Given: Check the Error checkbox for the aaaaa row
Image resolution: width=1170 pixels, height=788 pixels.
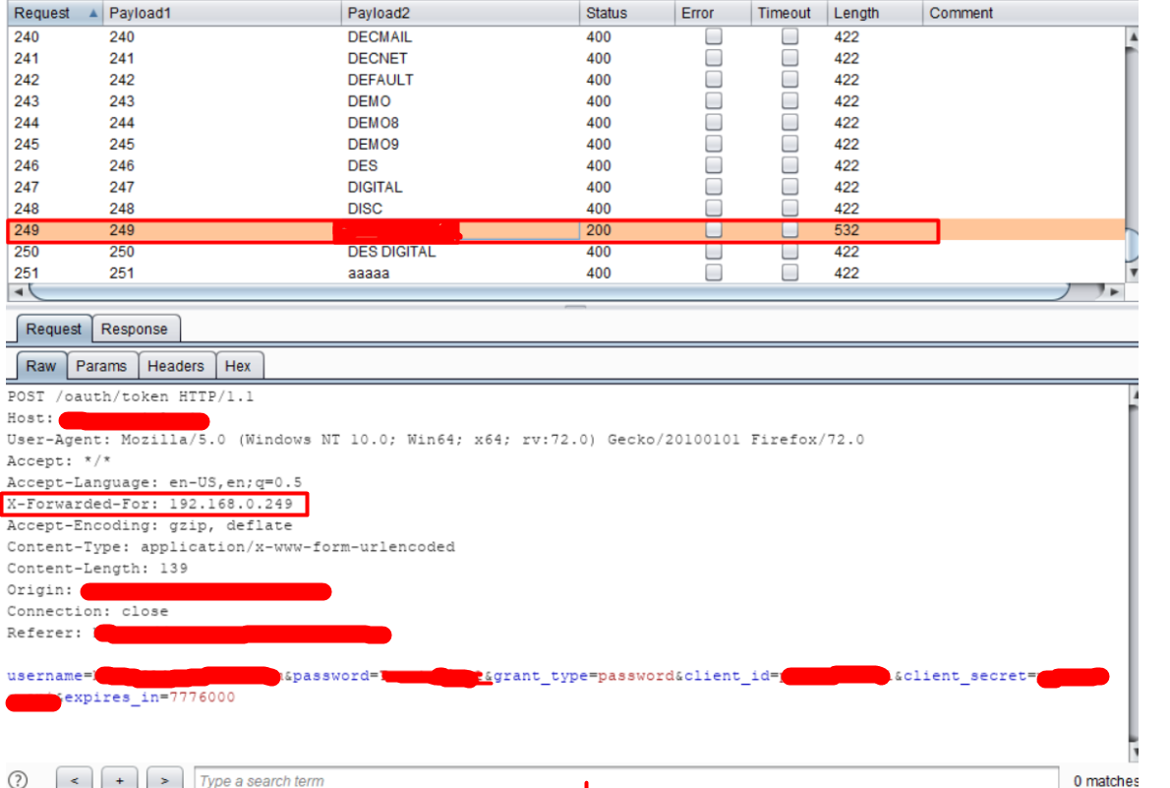Looking at the screenshot, I should pyautogui.click(x=712, y=272).
